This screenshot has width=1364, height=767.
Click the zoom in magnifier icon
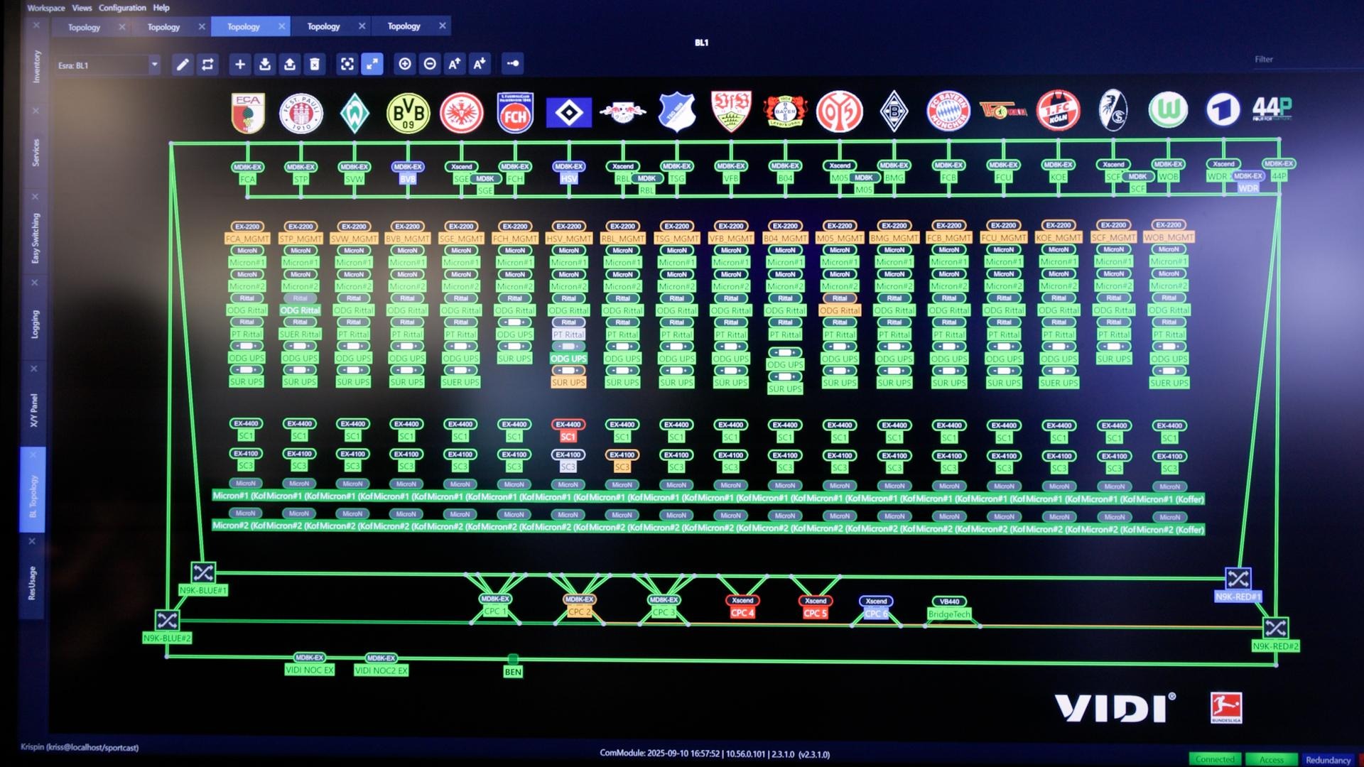point(405,64)
